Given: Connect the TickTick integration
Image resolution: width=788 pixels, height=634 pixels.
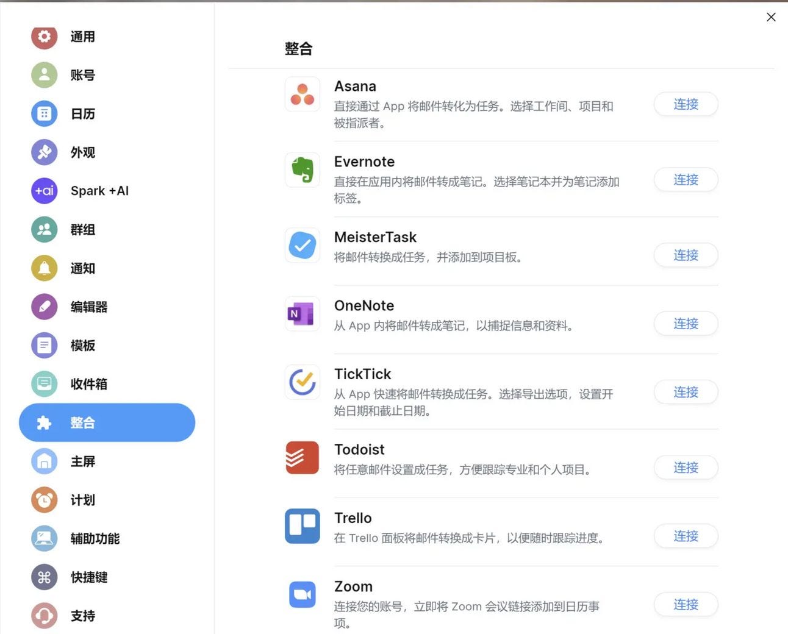Looking at the screenshot, I should (686, 392).
